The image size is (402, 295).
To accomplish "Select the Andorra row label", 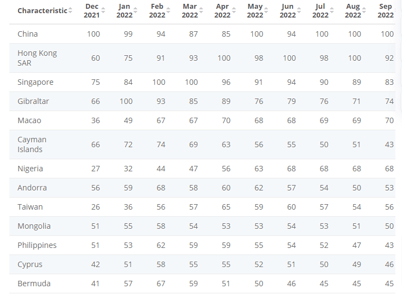I will [32, 188].
